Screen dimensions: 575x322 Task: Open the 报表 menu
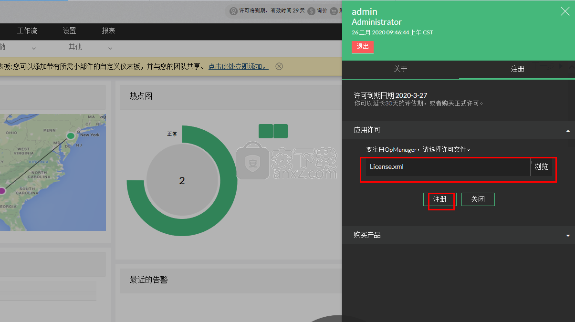[x=109, y=31]
